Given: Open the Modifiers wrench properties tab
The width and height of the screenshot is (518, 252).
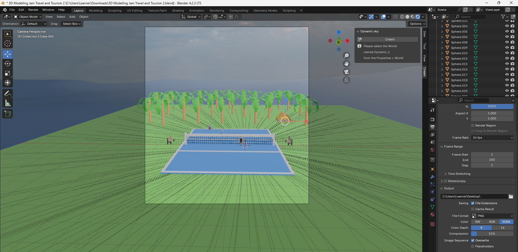Looking at the screenshot, I should pos(432,177).
